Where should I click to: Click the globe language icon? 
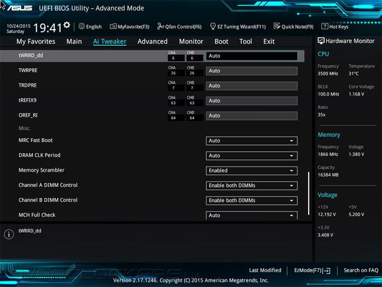tap(82, 26)
